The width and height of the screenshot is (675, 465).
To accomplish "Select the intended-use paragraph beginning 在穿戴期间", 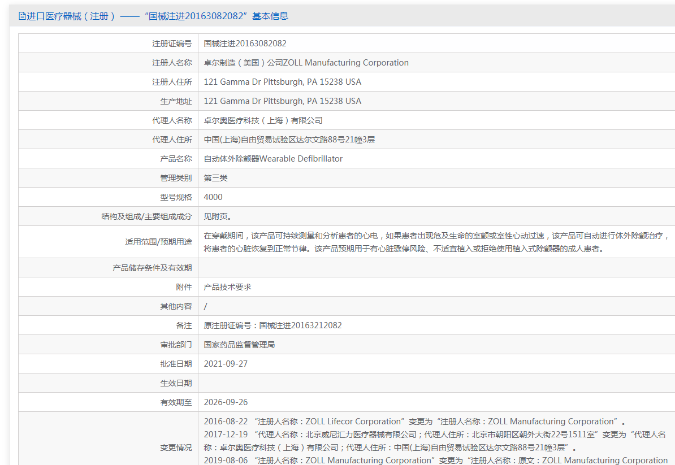I will [x=437, y=242].
